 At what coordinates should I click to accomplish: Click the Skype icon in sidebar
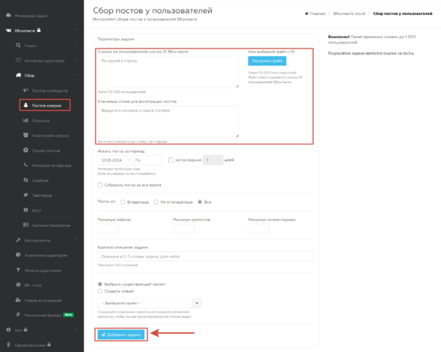(26, 180)
